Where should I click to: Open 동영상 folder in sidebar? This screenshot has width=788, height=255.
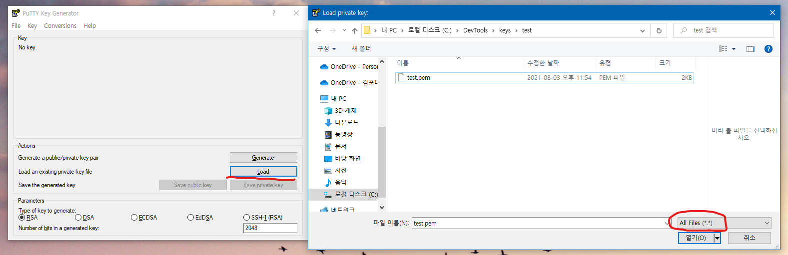pyautogui.click(x=338, y=134)
